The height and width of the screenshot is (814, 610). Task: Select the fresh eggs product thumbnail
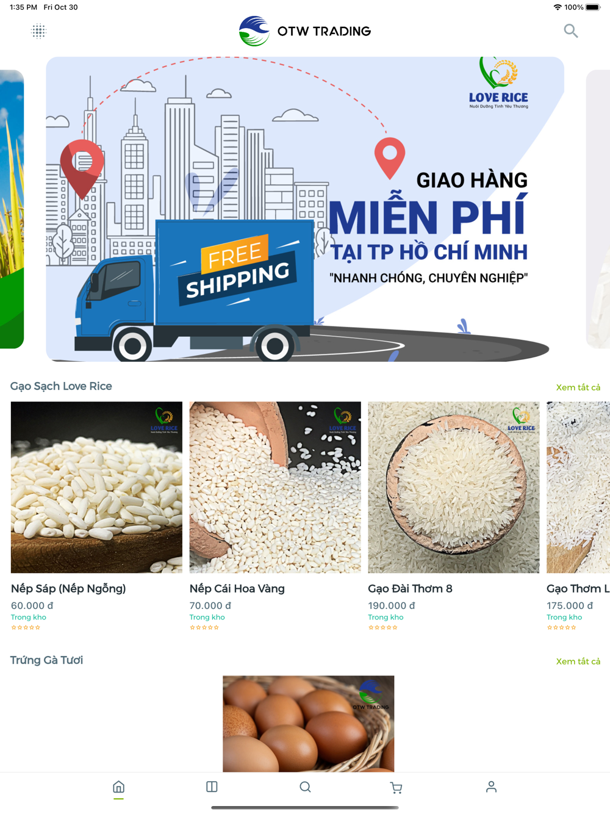(308, 724)
